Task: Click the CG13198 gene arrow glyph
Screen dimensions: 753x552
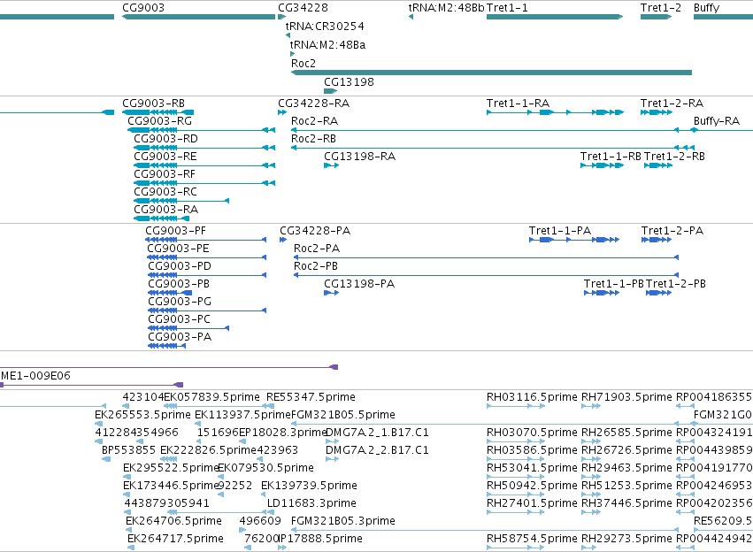Action: pyautogui.click(x=331, y=91)
